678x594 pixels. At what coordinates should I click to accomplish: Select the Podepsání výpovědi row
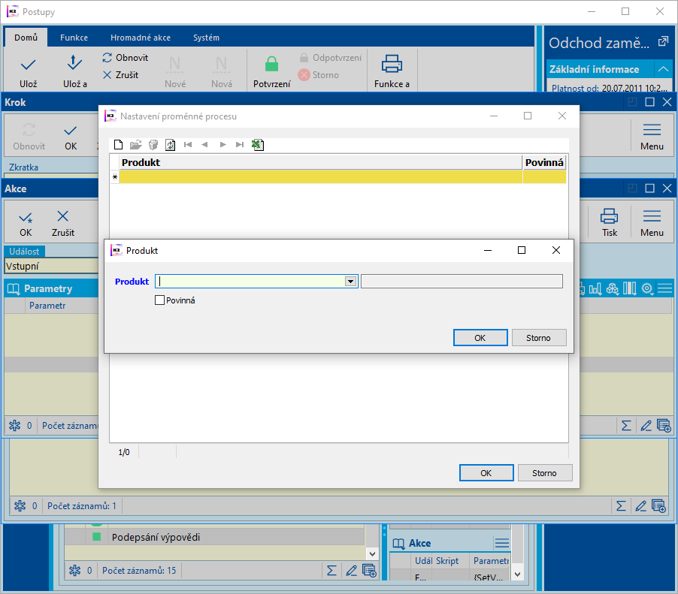215,537
